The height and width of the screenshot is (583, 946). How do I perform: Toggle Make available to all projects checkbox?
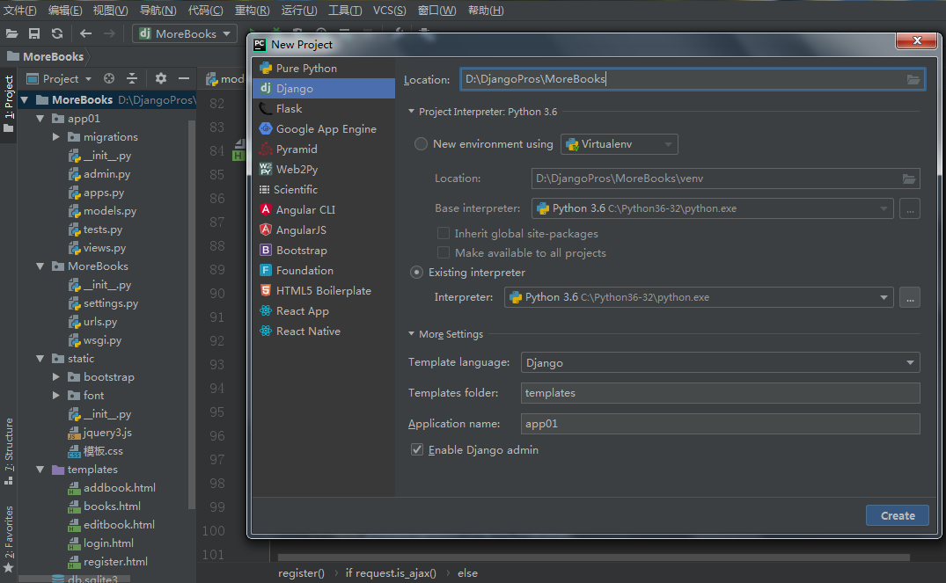click(444, 252)
